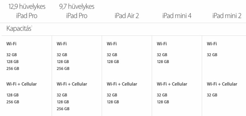Select 128 GB under iPad mini 4 Wi-Fi
The width and height of the screenshot is (246, 116).
(x=163, y=62)
